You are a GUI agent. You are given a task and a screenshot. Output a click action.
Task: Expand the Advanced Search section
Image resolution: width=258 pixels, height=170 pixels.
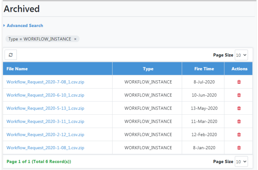tap(25, 25)
